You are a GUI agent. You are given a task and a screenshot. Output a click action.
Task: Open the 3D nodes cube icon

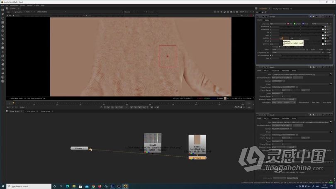point(3,48)
